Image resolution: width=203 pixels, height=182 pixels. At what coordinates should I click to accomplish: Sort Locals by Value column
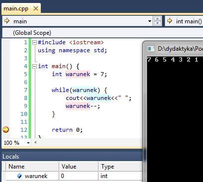click(79, 167)
